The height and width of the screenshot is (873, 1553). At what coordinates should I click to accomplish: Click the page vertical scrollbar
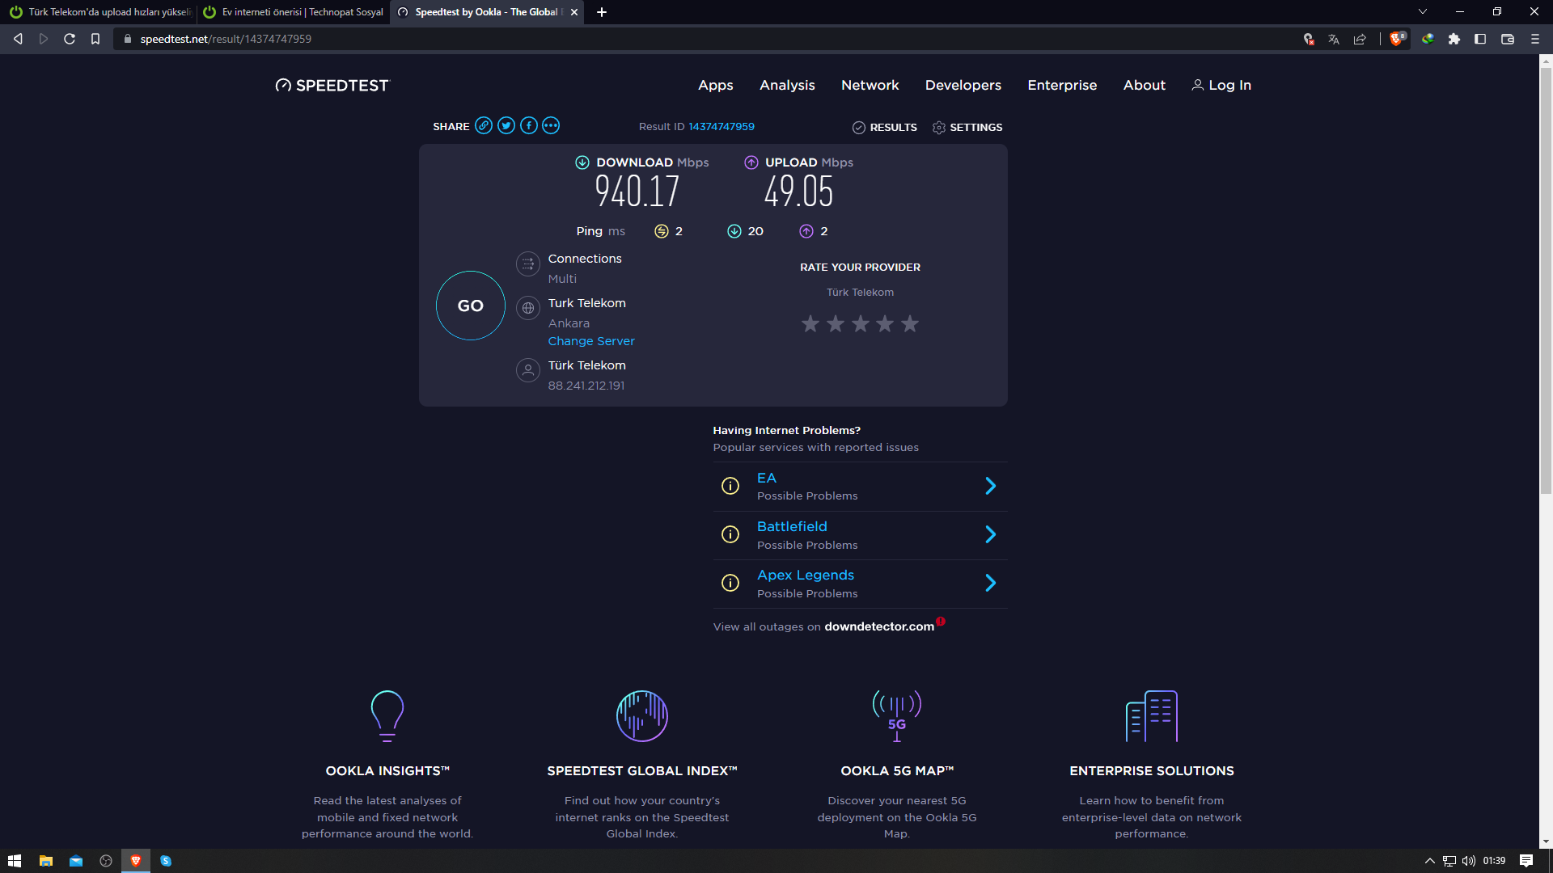point(1546,283)
